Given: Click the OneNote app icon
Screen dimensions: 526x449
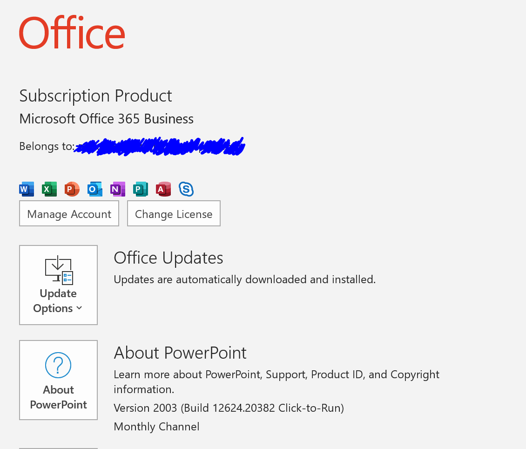Looking at the screenshot, I should click(x=118, y=189).
